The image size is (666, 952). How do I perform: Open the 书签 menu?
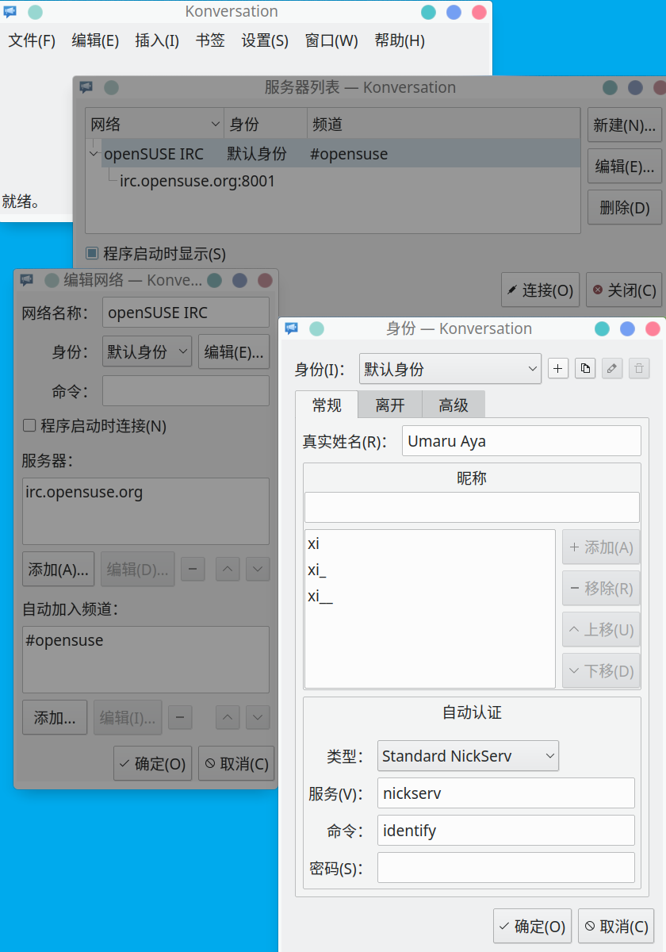click(210, 41)
